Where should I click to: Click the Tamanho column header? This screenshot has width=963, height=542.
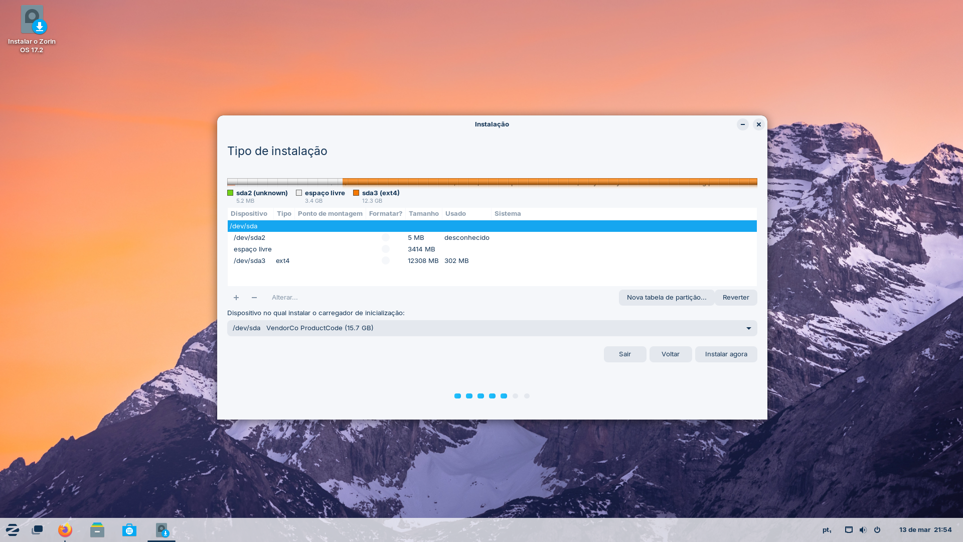point(424,214)
